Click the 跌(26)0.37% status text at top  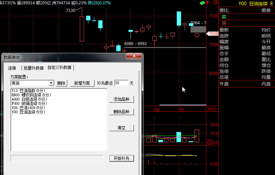pos(100,3)
